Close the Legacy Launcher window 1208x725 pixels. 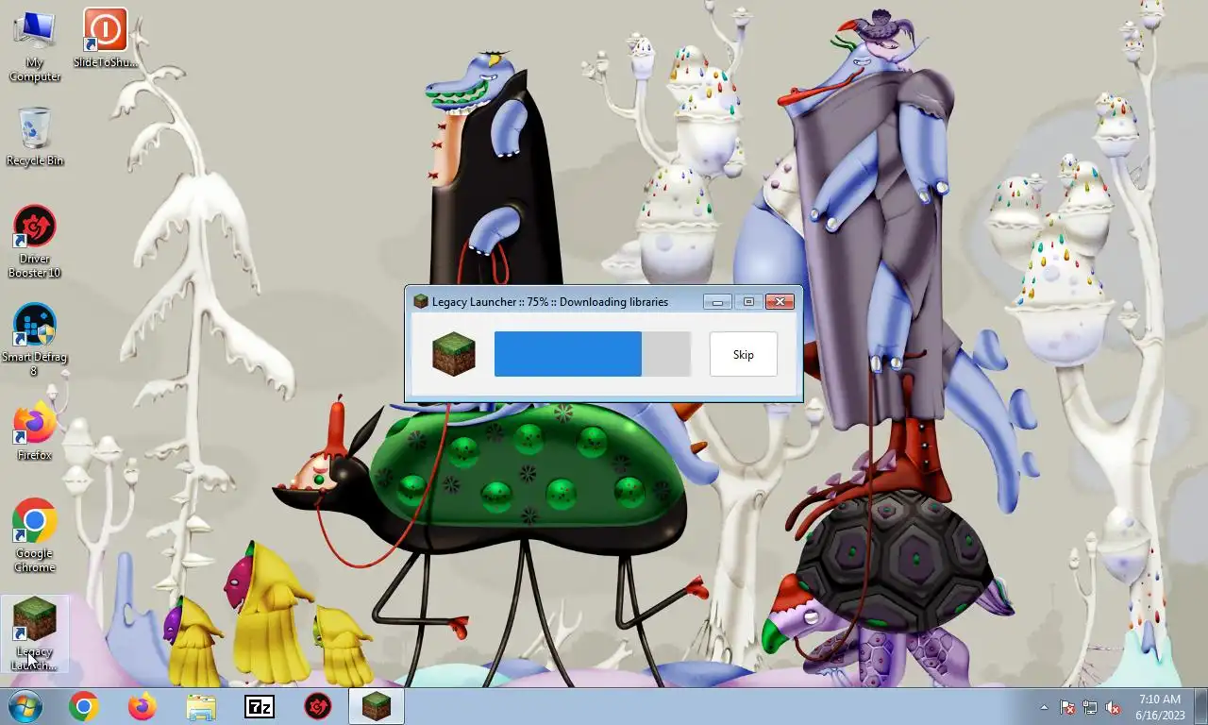click(x=780, y=302)
